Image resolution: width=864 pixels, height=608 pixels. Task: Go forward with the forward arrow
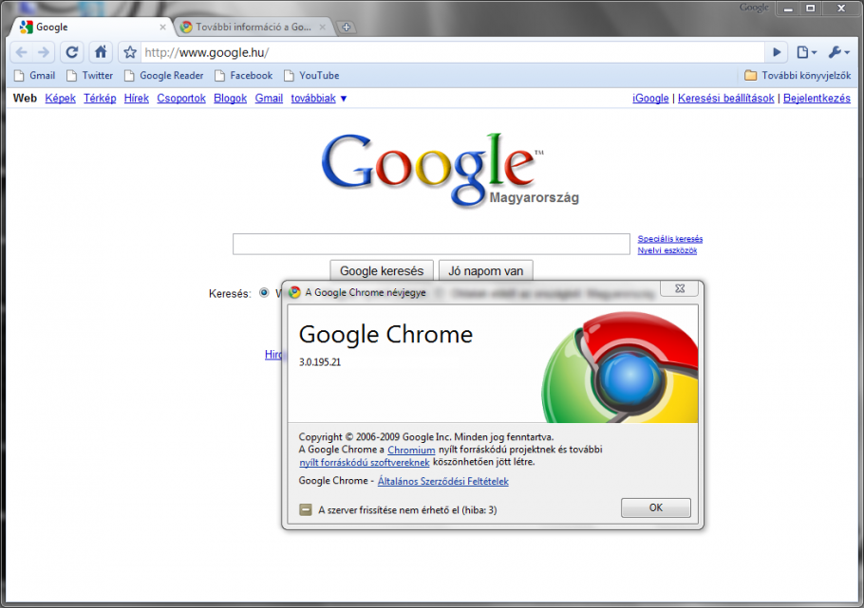[x=43, y=52]
